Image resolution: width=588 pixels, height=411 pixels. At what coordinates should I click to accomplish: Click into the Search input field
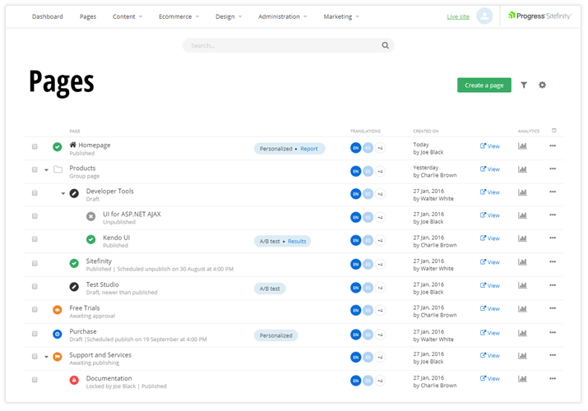(280, 46)
